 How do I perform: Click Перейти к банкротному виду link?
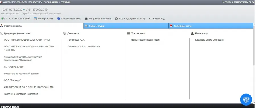(x=238, y=2)
